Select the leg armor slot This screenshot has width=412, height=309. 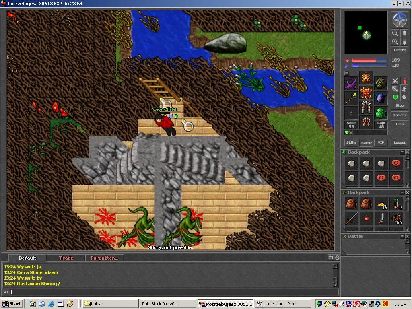pos(366,107)
